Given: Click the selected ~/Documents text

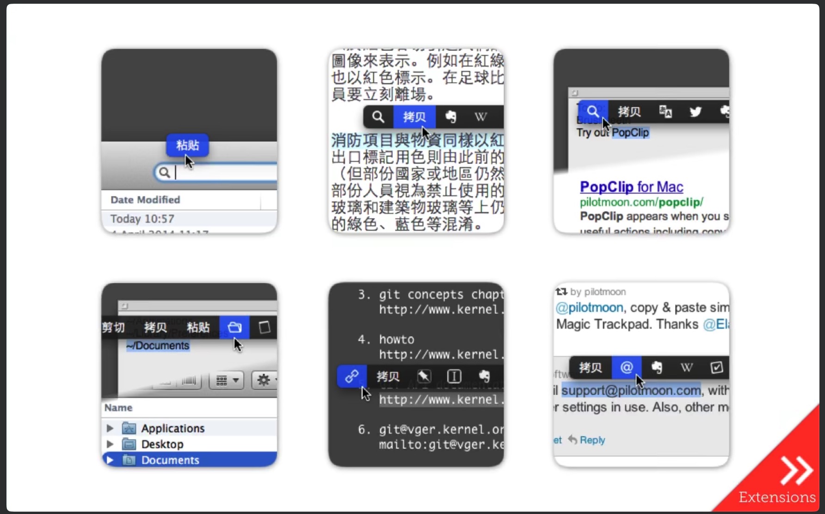Looking at the screenshot, I should click(158, 346).
